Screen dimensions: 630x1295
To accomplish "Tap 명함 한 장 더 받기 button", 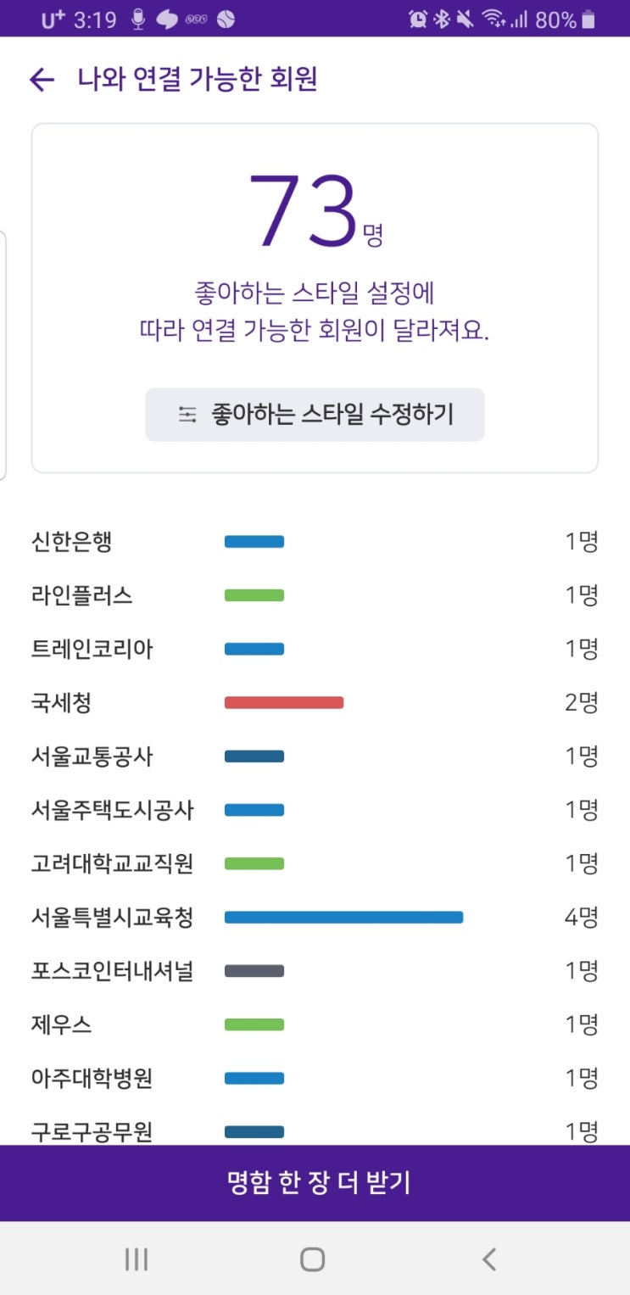I will point(315,1183).
